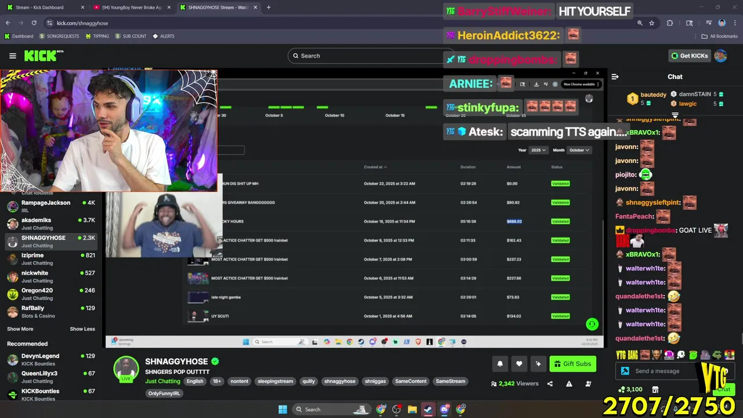
Task: Select SHNAGGYHOSE Stream browser tab
Action: pos(218,8)
